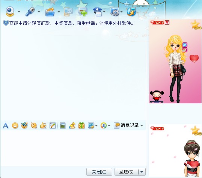Insert a picture with image icon

coord(63,125)
